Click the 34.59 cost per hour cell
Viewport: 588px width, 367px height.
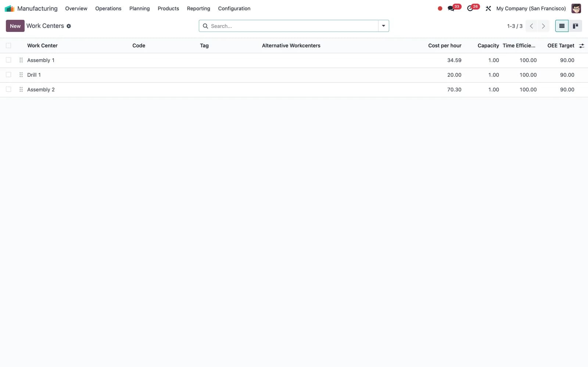pyautogui.click(x=454, y=60)
